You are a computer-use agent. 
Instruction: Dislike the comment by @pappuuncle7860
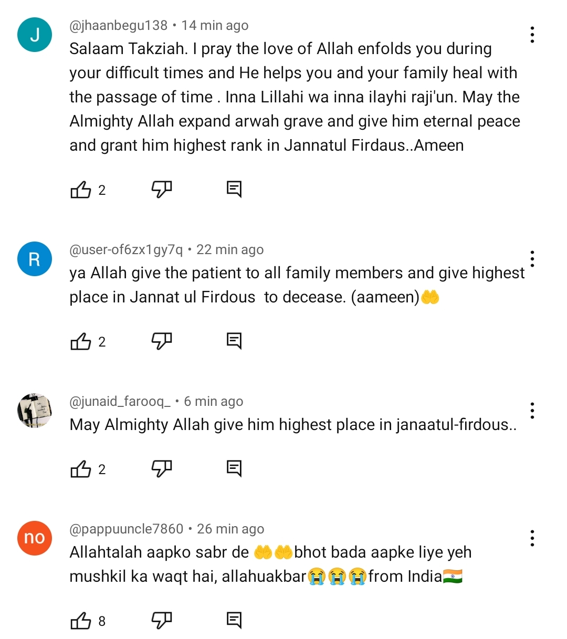(x=162, y=621)
